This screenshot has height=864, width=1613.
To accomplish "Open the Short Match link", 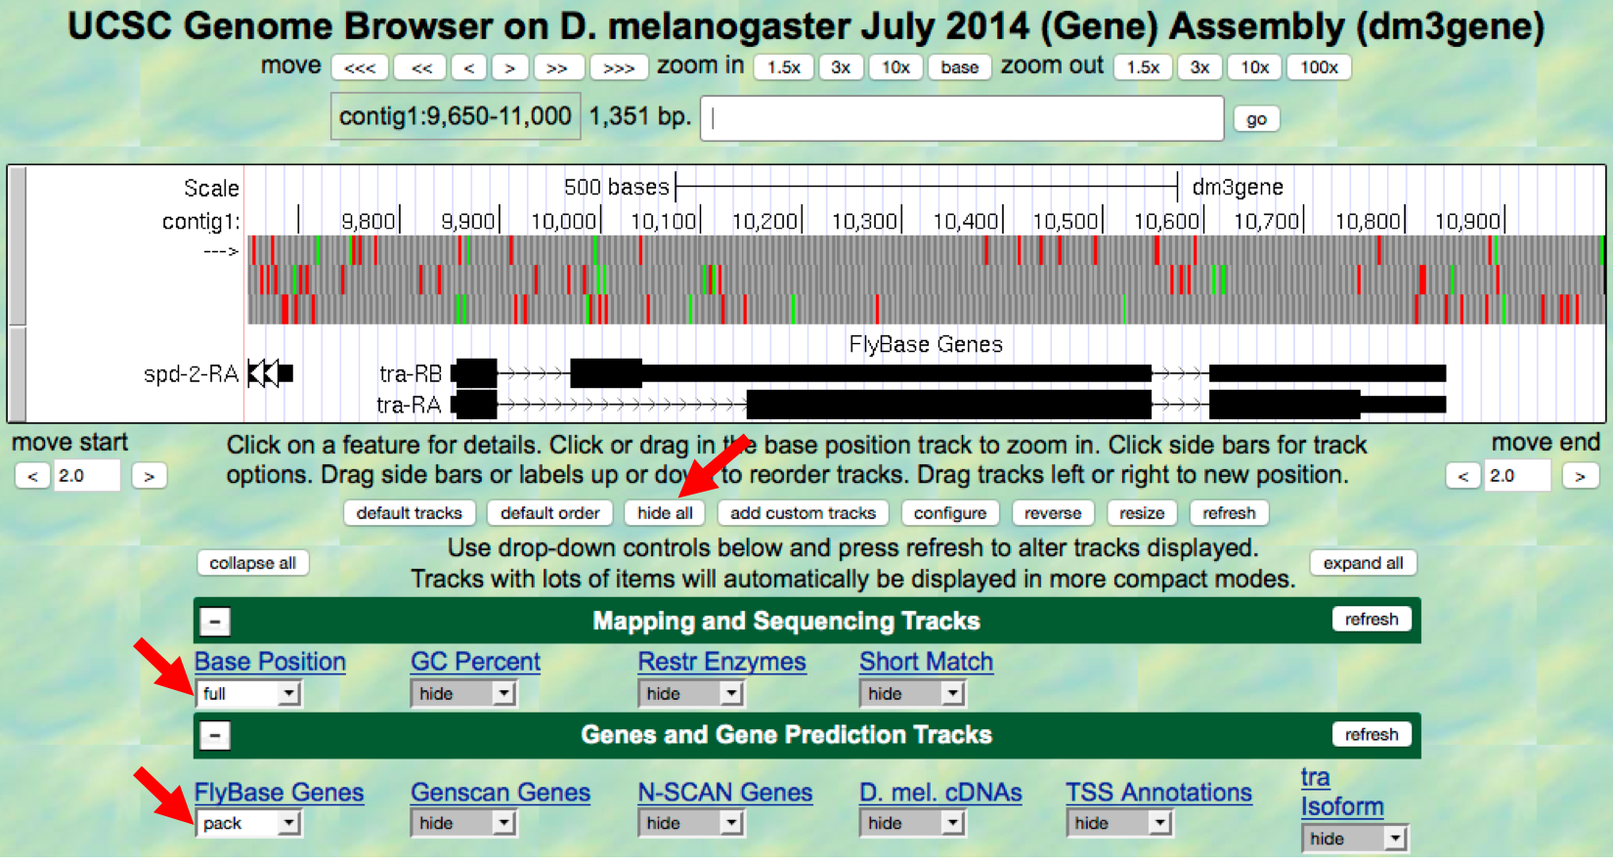I will 926,662.
